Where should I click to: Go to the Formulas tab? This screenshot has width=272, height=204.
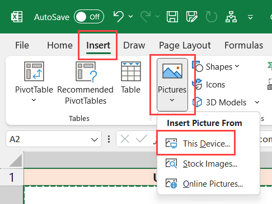pos(243,45)
